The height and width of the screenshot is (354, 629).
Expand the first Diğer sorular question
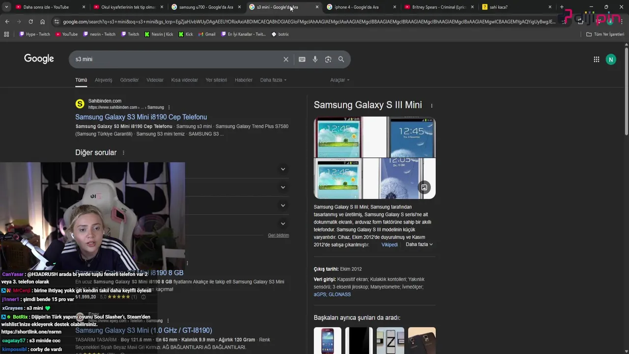(283, 169)
